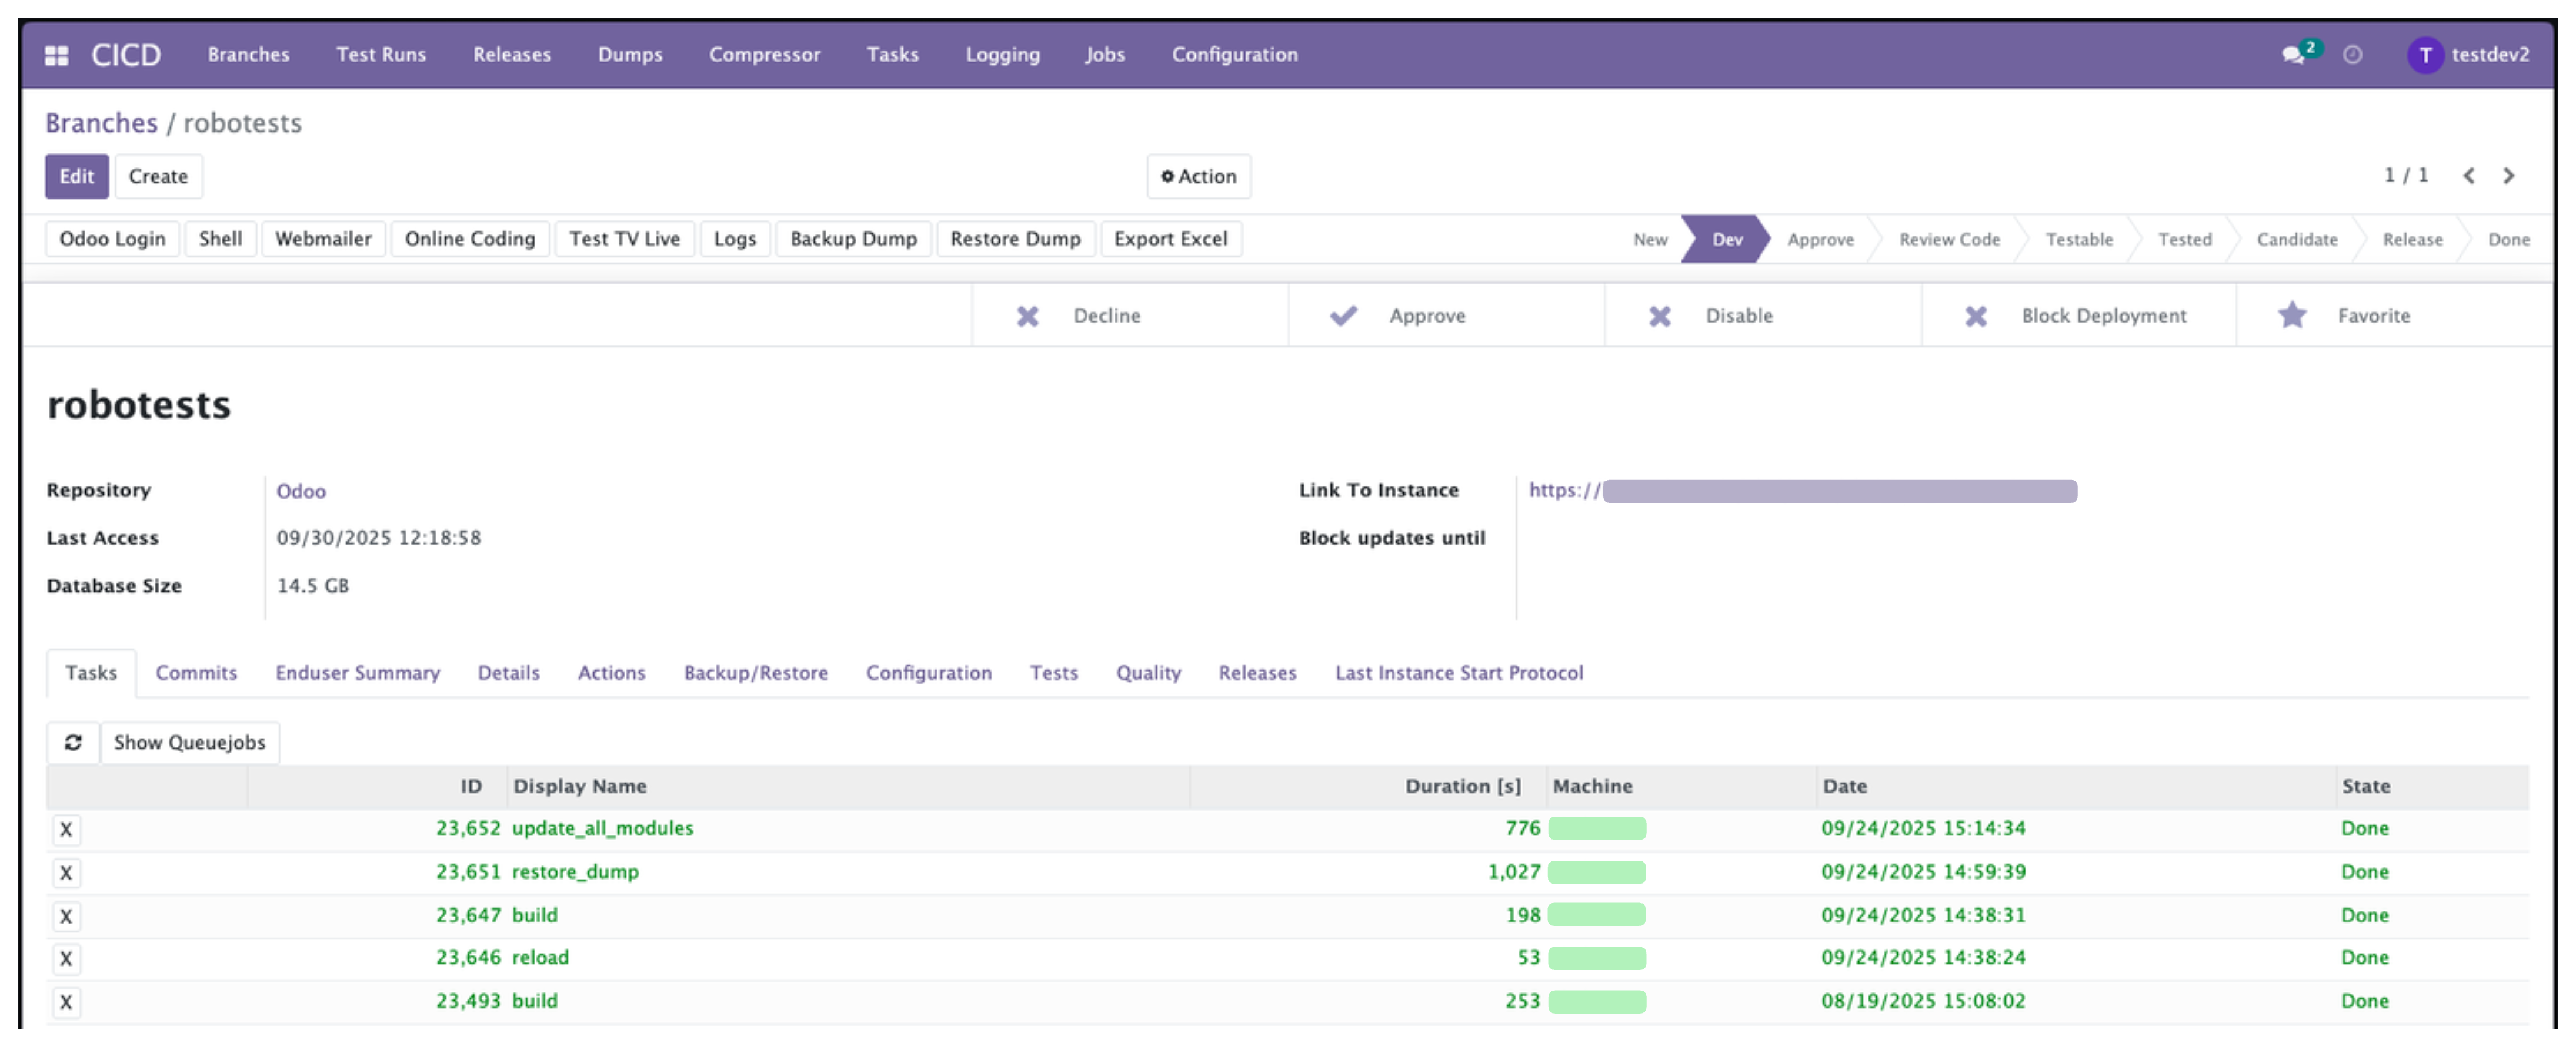Click the CICD app title

(x=126, y=55)
